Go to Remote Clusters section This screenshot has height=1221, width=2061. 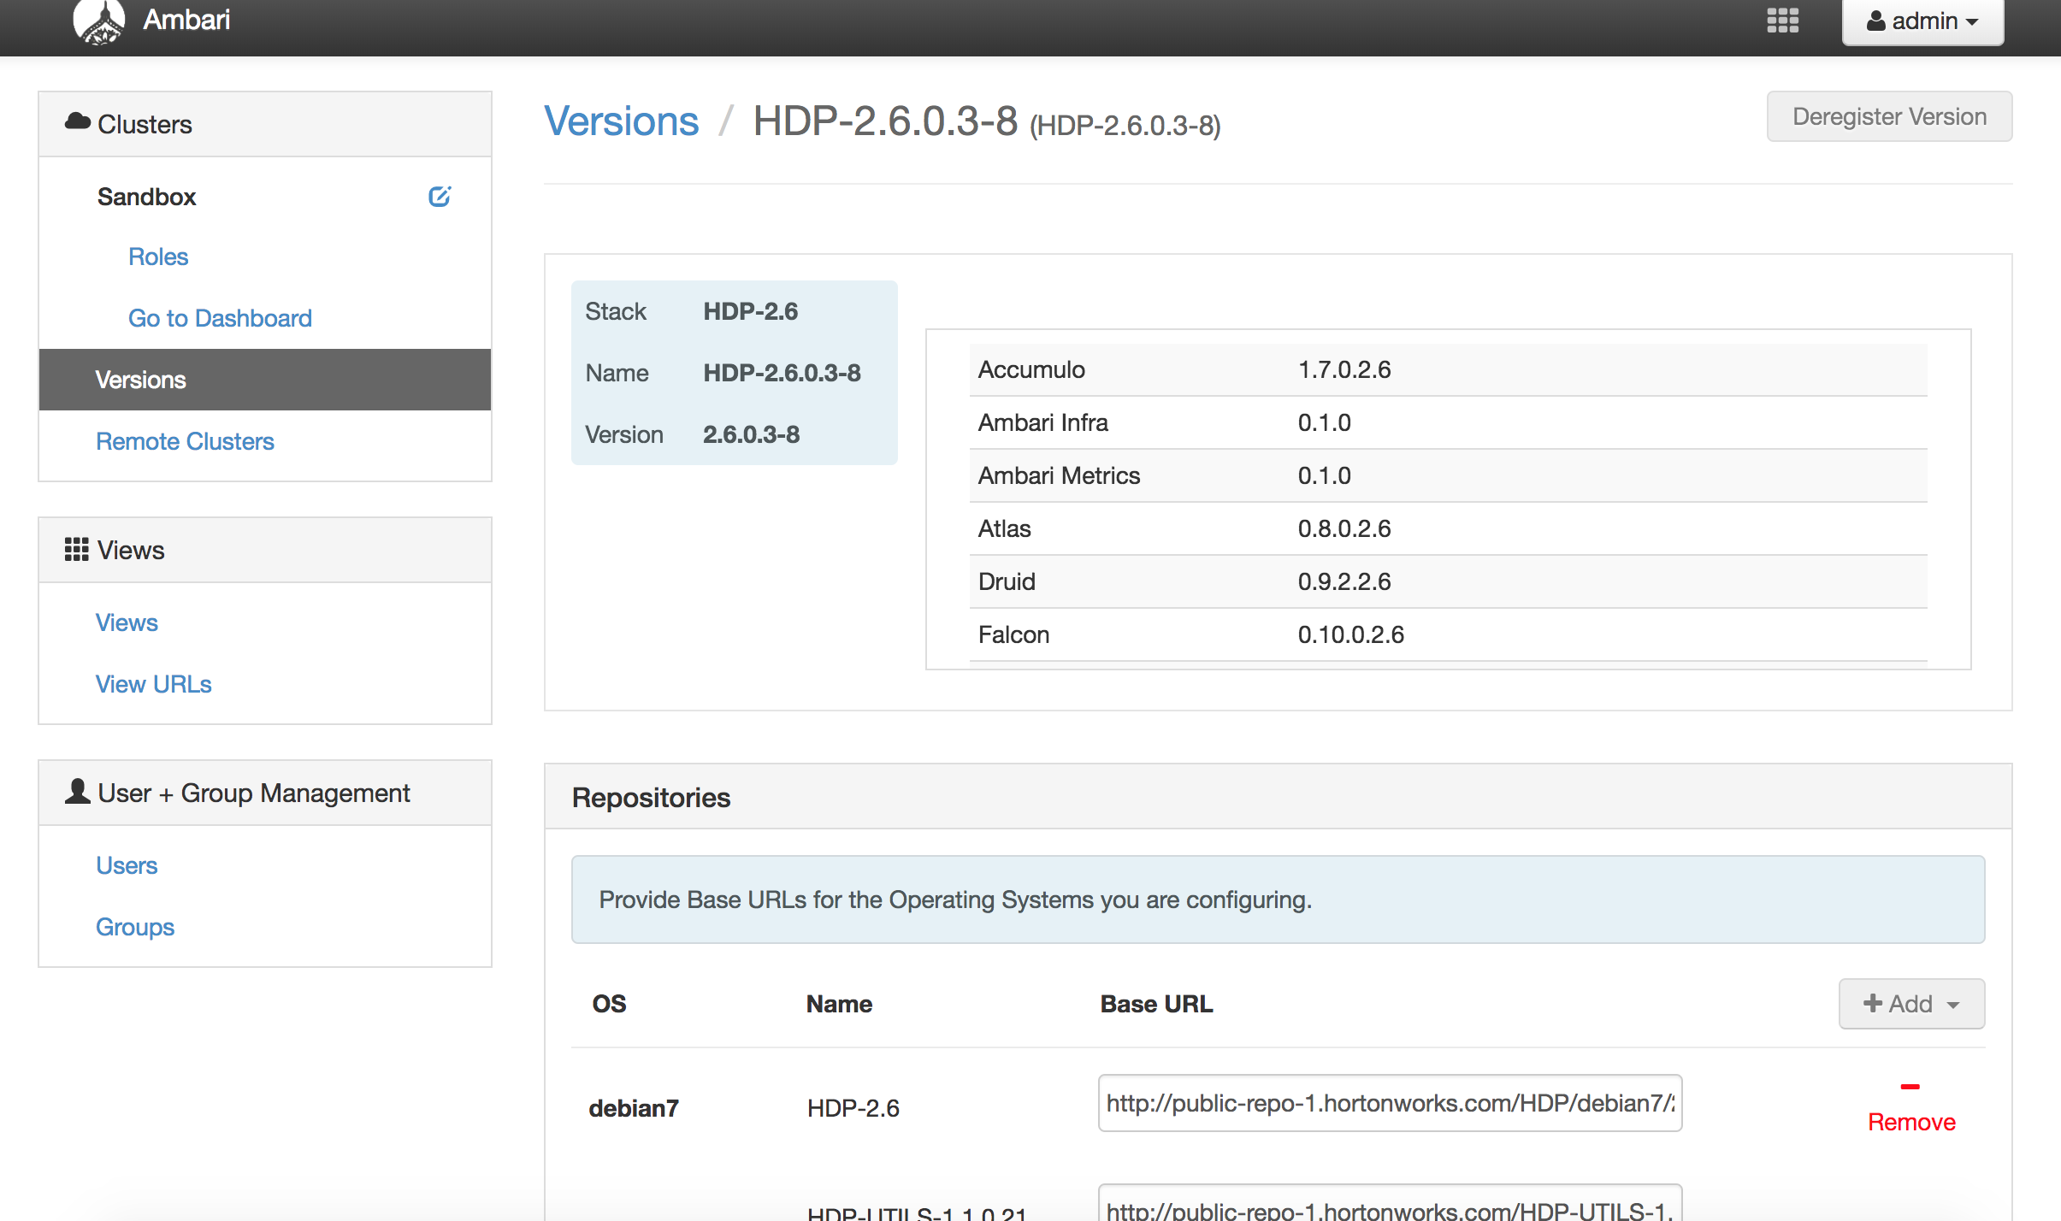(x=185, y=441)
